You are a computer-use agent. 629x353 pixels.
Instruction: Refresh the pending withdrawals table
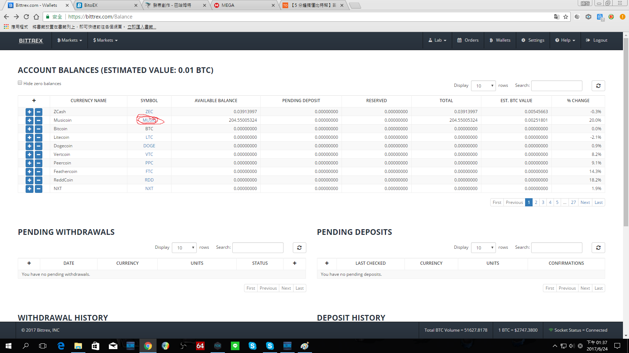click(x=299, y=248)
